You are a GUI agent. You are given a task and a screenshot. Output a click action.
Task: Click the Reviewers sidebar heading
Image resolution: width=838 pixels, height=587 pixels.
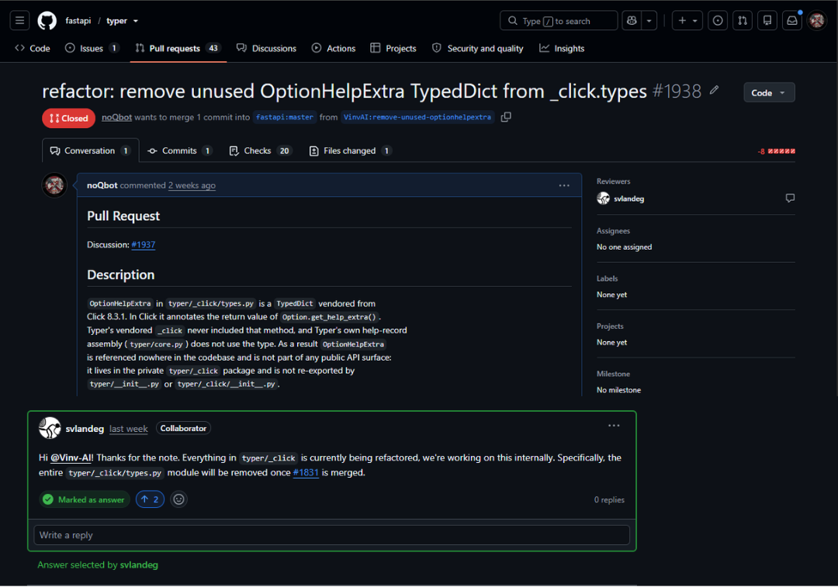point(613,181)
